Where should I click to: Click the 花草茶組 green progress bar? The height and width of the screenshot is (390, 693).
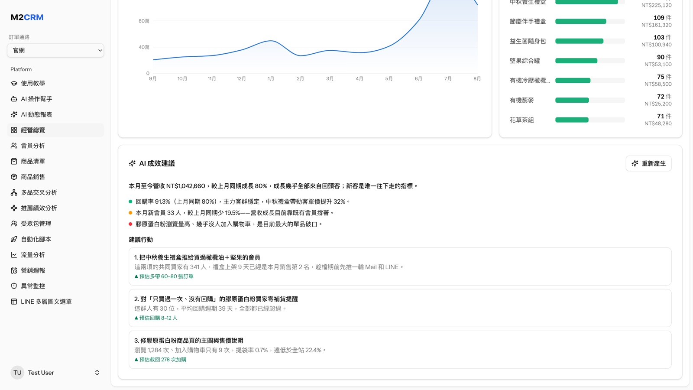click(572, 120)
